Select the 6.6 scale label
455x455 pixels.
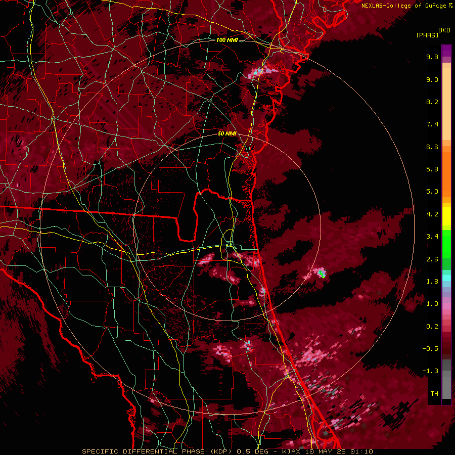432,147
